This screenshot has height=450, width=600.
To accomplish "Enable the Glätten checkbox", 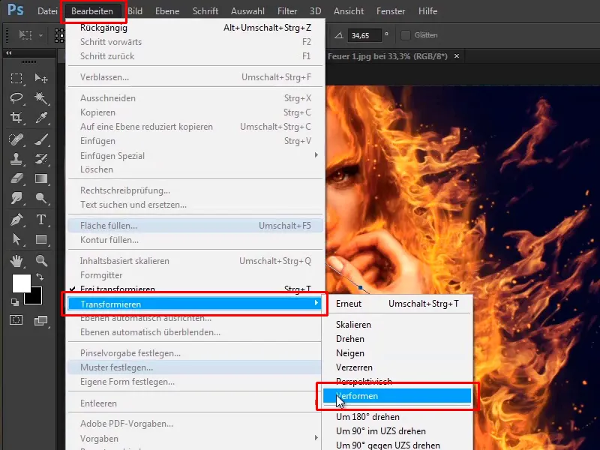I will click(405, 35).
